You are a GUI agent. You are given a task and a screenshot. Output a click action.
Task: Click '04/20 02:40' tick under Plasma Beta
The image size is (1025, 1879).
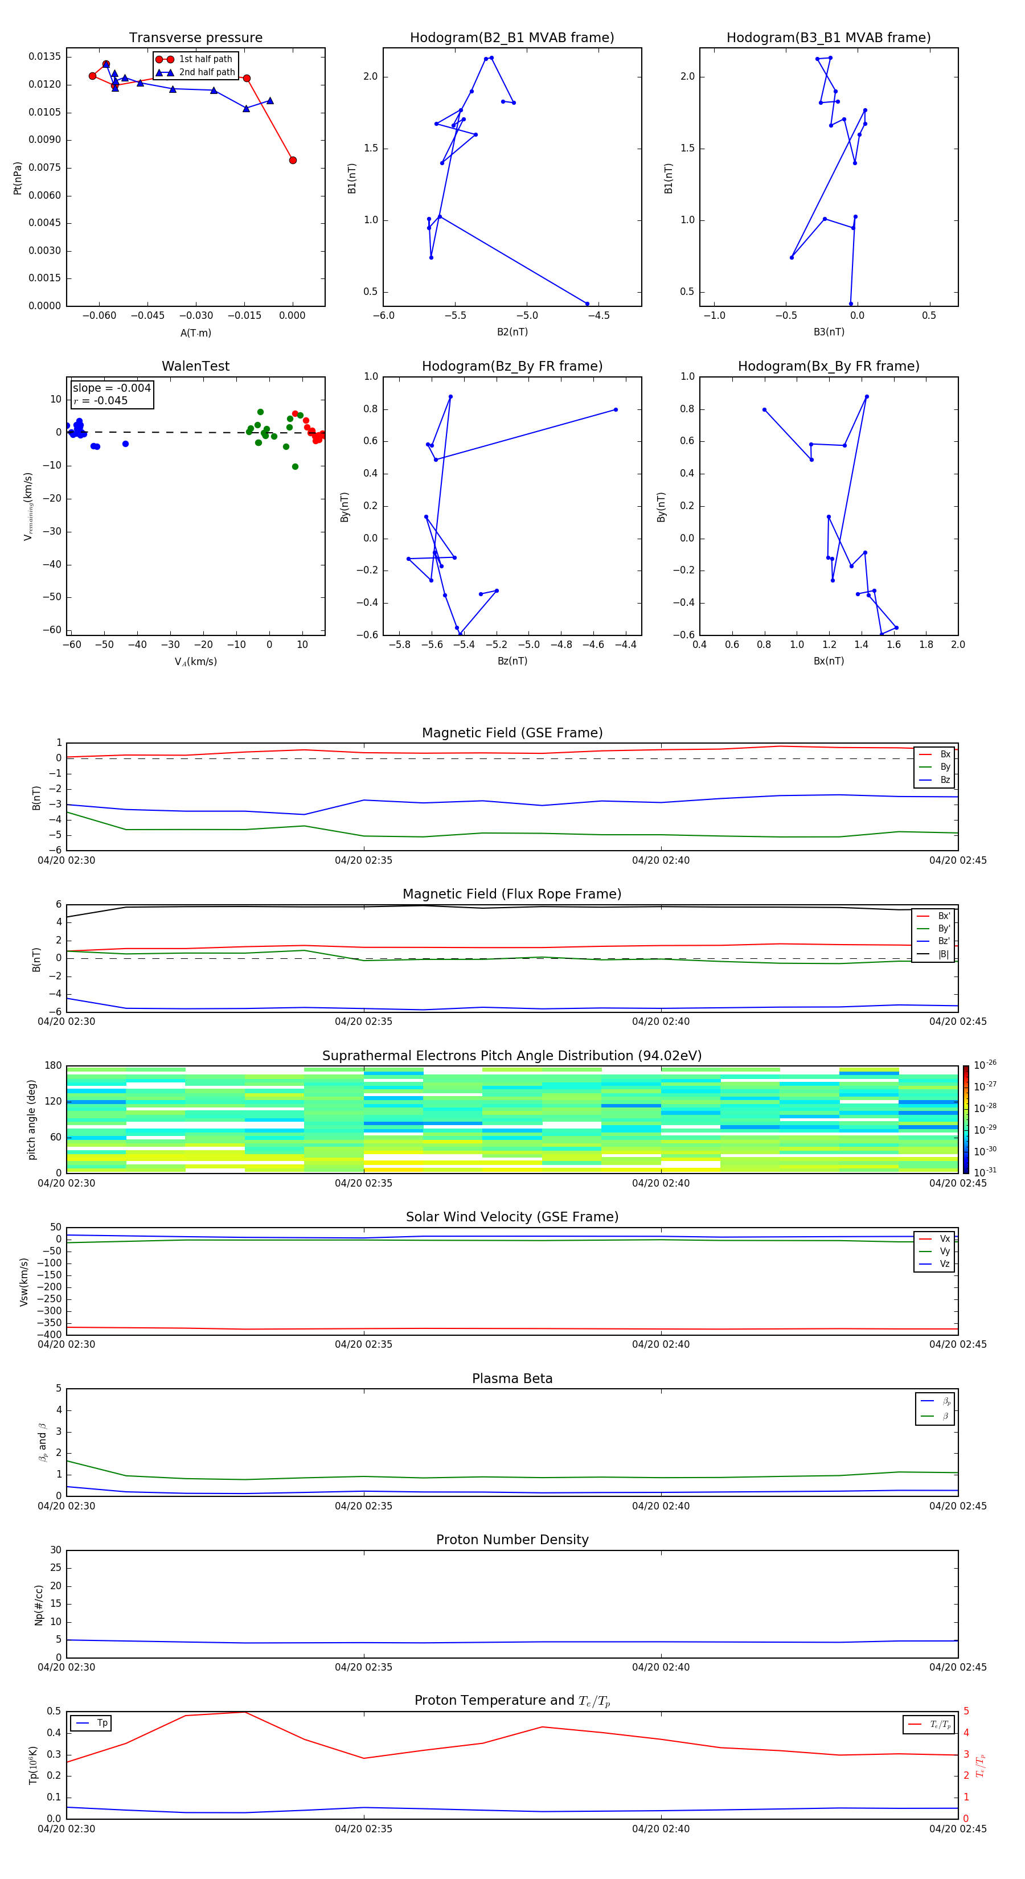[661, 1505]
